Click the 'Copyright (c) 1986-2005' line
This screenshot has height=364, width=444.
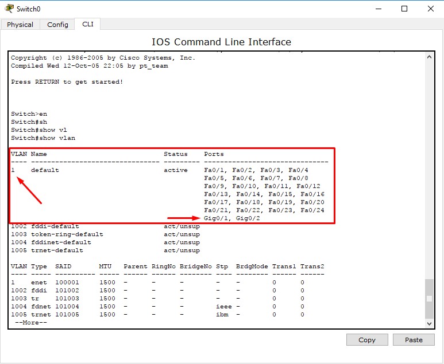pyautogui.click(x=103, y=58)
